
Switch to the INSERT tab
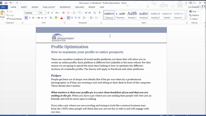click(24, 7)
